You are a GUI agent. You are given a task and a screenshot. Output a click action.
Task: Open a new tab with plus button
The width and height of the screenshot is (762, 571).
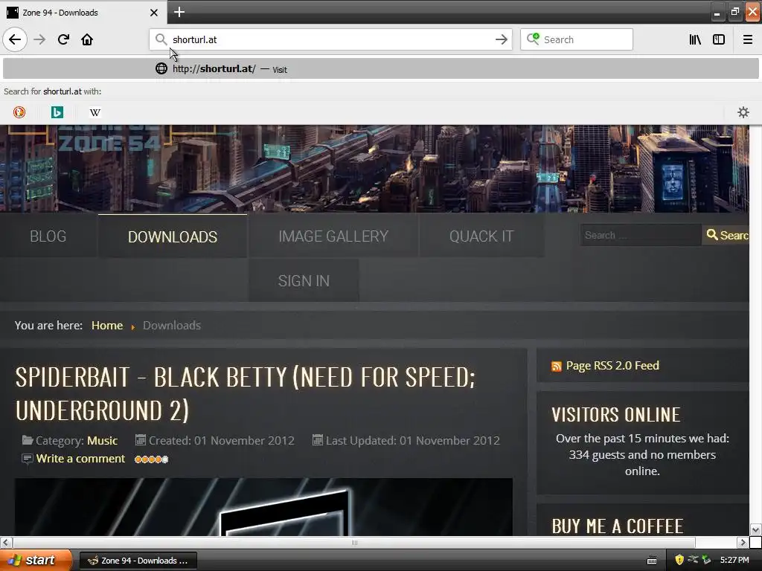(x=179, y=12)
